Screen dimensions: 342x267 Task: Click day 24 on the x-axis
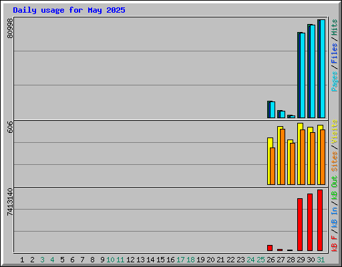pyautogui.click(x=250, y=260)
